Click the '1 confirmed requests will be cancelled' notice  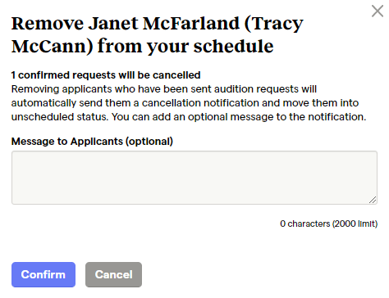pyautogui.click(x=106, y=75)
